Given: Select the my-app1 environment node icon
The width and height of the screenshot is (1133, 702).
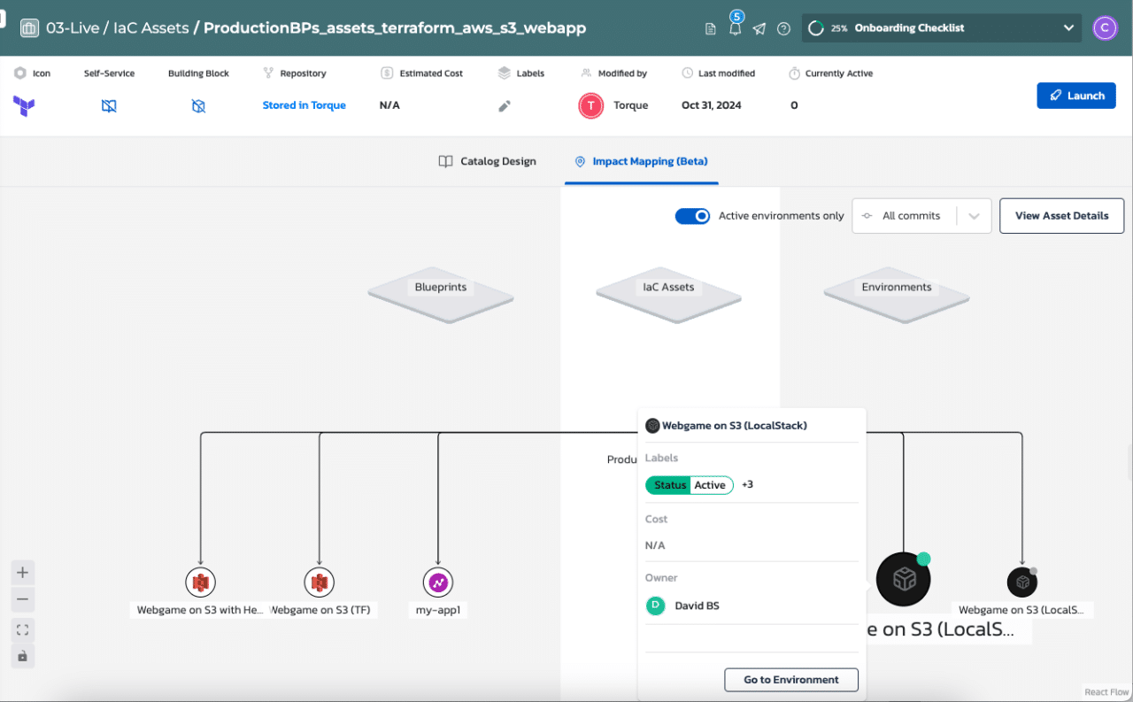Looking at the screenshot, I should (437, 582).
